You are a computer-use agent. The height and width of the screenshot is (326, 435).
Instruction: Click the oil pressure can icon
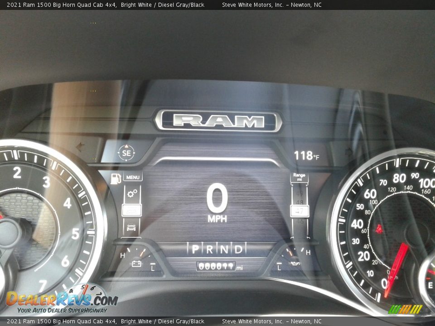click(294, 264)
